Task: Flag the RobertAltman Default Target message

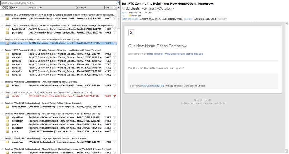Action: (x=115, y=107)
